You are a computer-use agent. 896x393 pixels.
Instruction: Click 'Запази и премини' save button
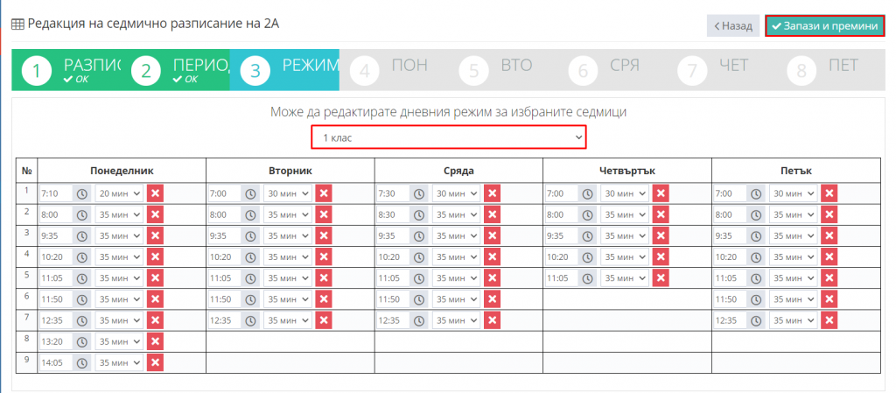[x=824, y=26]
